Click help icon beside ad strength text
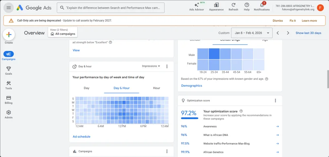This screenshot has height=157, width=329. (x=110, y=42)
